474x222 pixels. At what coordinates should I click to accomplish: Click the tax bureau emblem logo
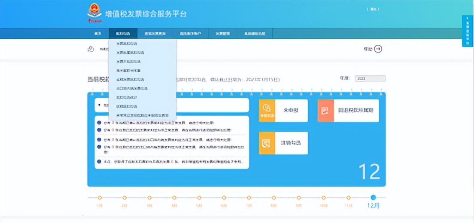[94, 13]
